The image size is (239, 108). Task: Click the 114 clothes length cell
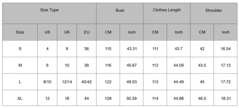pyautogui.click(x=155, y=98)
